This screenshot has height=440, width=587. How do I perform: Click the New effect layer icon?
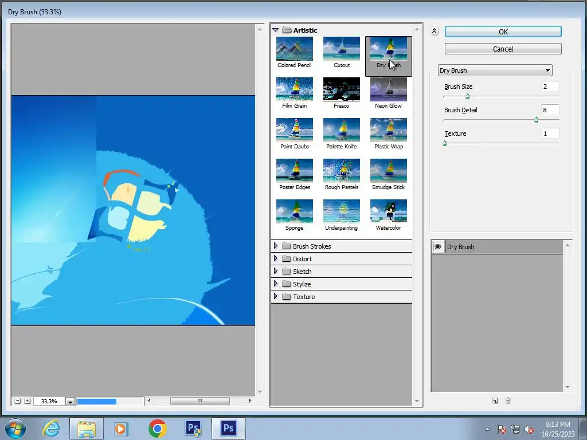[x=495, y=400]
